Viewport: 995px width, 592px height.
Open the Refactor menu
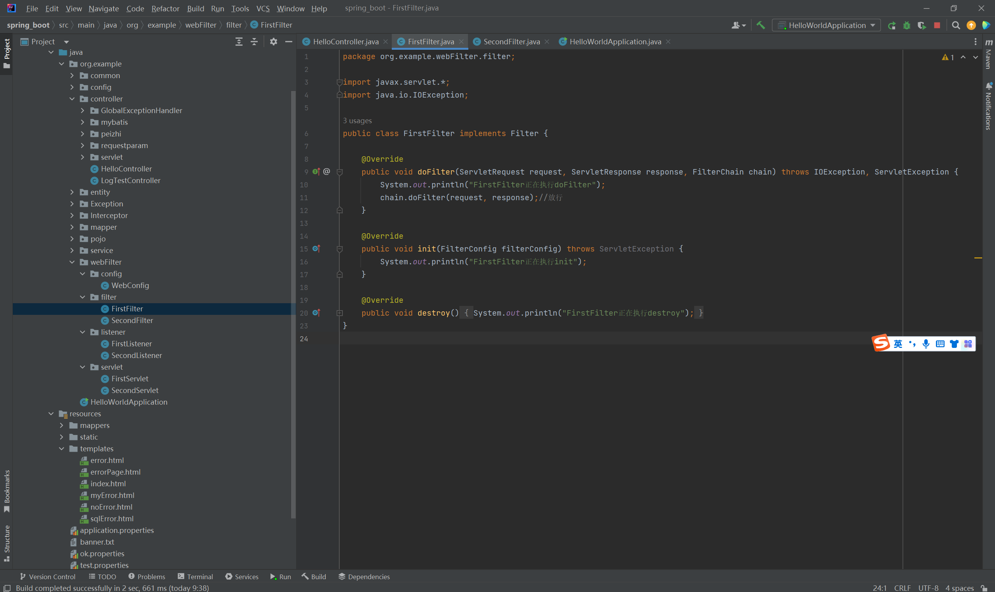coord(165,9)
